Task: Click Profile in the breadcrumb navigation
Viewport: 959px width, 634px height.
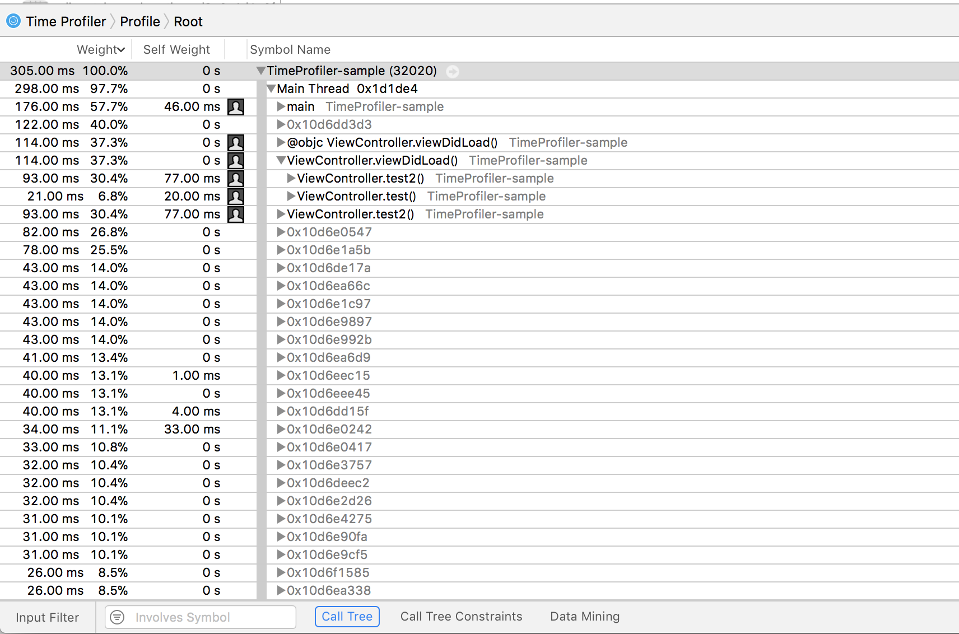Action: (x=139, y=21)
